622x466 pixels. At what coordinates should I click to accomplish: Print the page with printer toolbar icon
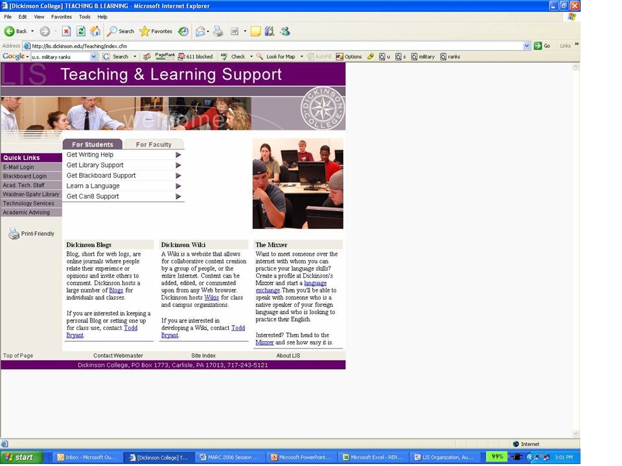point(218,31)
